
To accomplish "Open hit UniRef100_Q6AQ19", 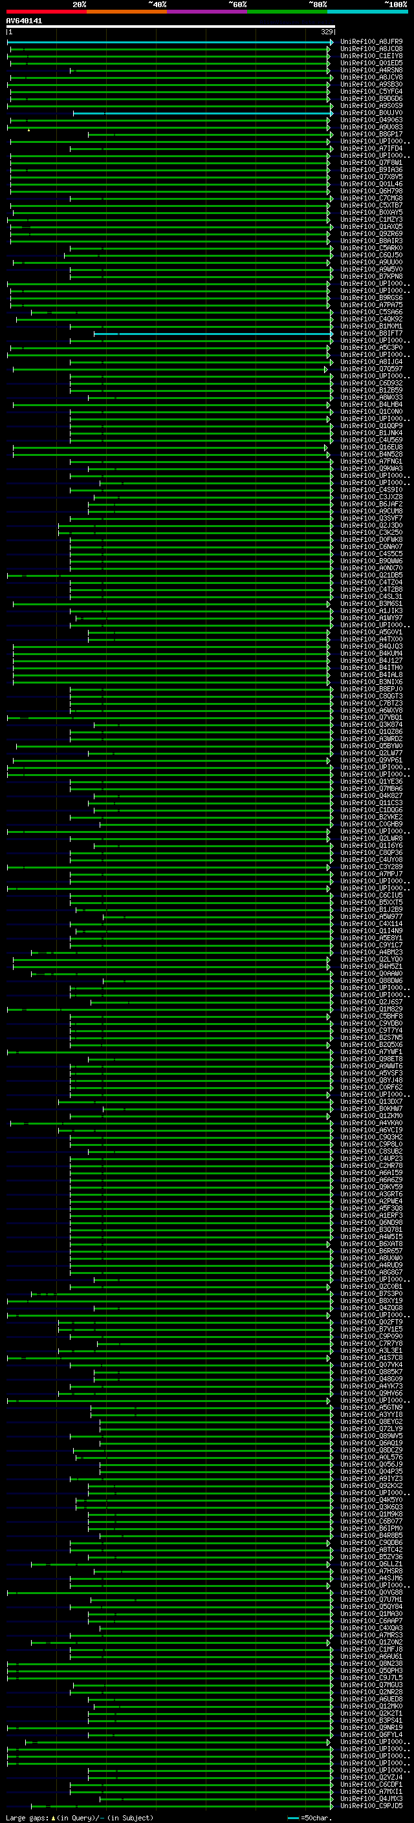I will point(371,1443).
